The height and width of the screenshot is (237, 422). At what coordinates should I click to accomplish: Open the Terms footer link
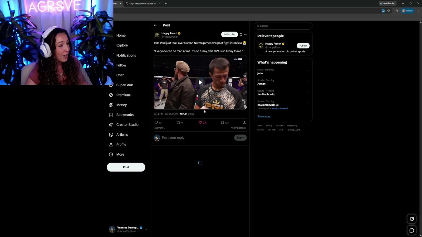[x=260, y=126]
